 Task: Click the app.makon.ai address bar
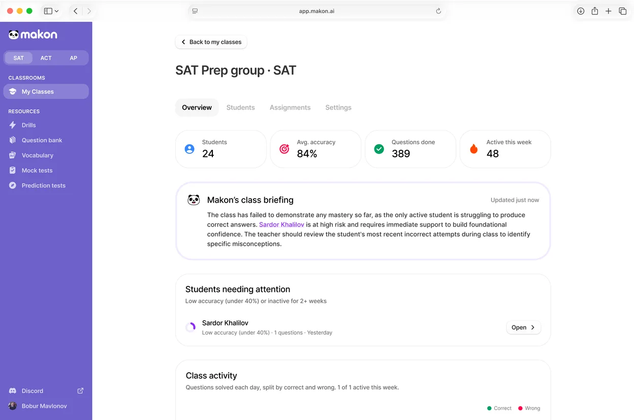[317, 11]
